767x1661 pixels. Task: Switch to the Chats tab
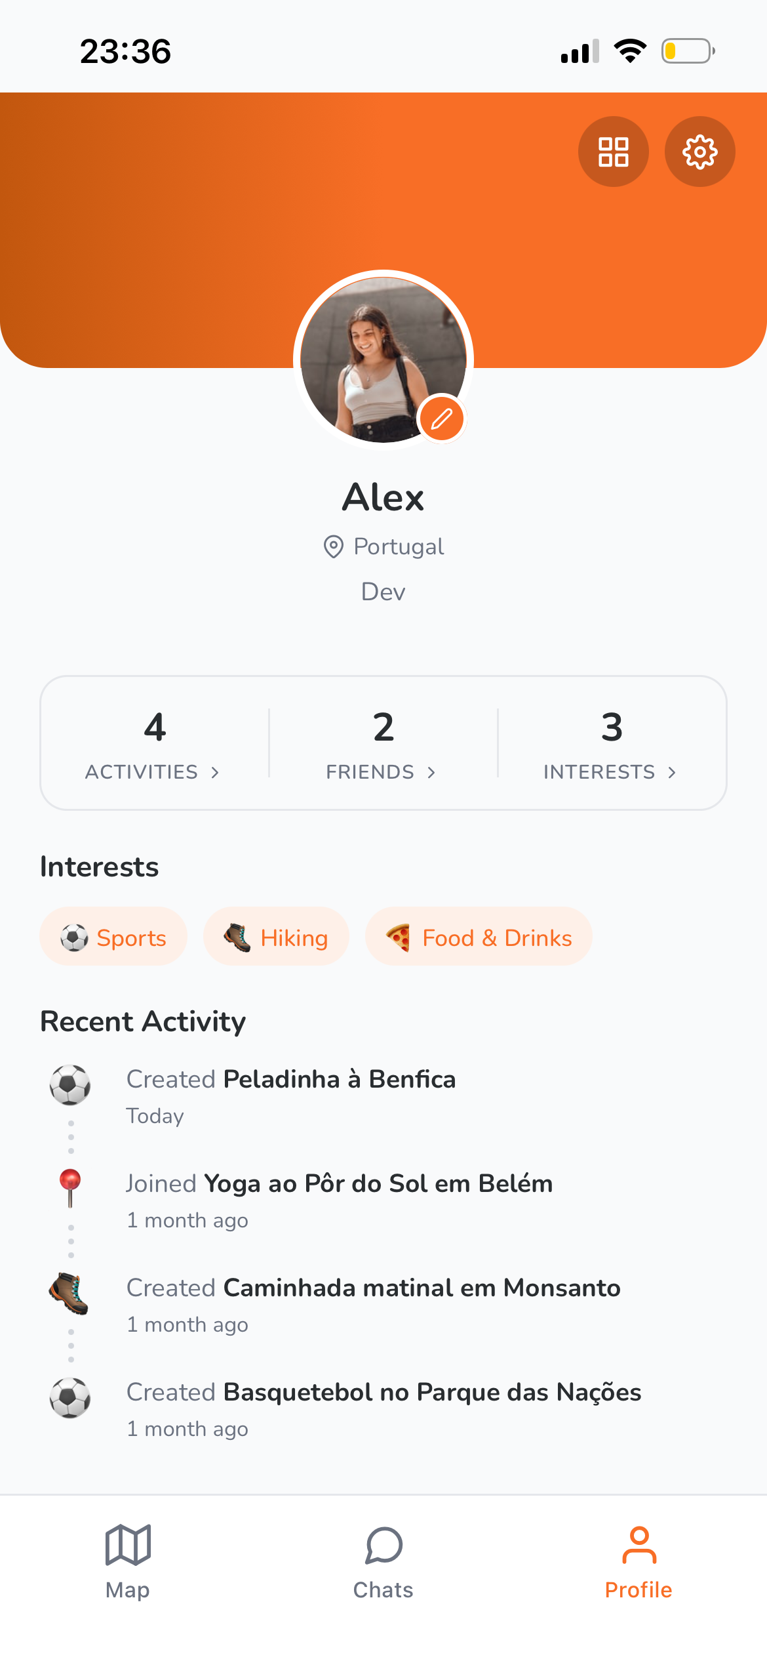[383, 1562]
